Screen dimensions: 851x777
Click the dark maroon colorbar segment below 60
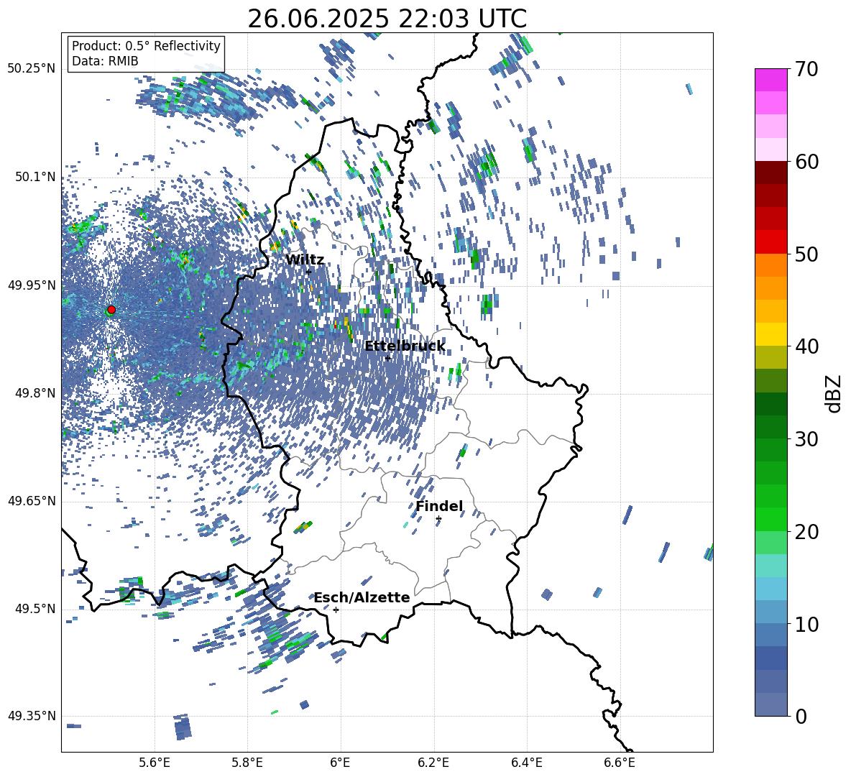[x=770, y=173]
